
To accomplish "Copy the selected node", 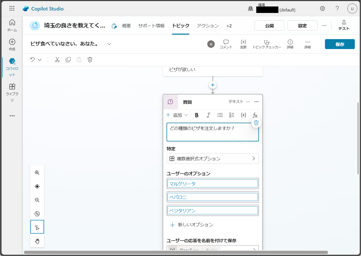I will click(68, 60).
